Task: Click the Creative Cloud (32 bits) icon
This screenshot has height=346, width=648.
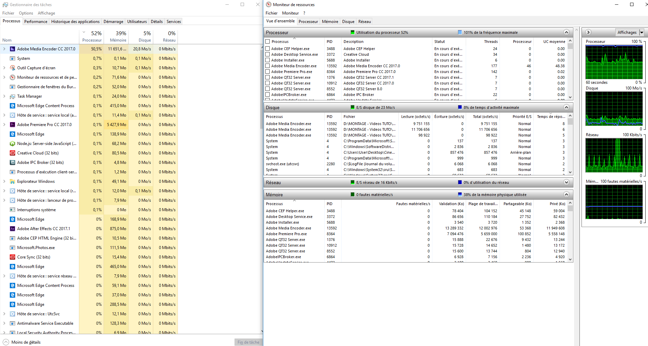Action: 12,153
